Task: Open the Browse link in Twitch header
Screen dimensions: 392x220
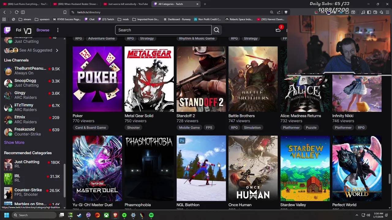Action: (x=43, y=30)
